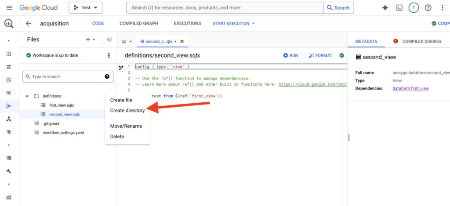This screenshot has width=450, height=206.
Task: Go back with the arrow beside acquisition
Action: point(28,24)
